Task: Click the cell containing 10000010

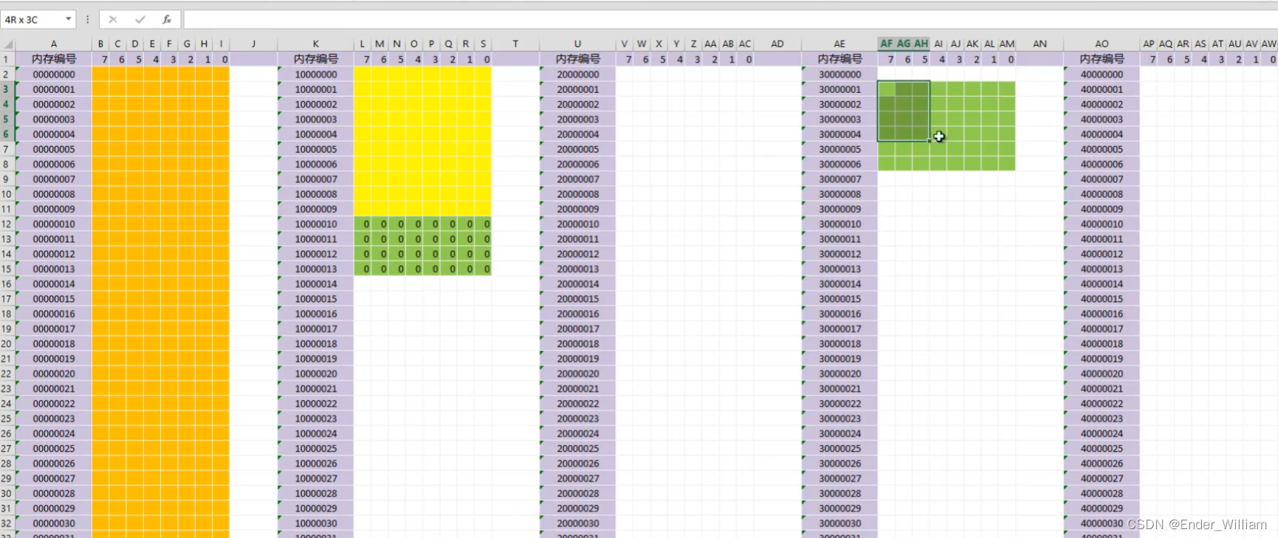Action: coord(316,224)
